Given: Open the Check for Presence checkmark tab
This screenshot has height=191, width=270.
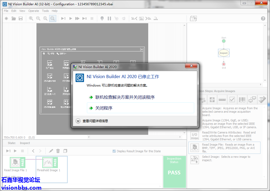Looking at the screenshot, I should tap(232, 99).
